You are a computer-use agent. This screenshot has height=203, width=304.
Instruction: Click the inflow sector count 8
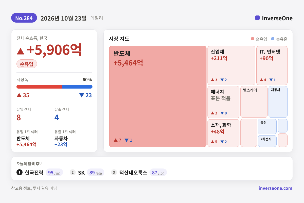(x=19, y=117)
